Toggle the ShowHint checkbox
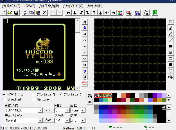The height and width of the screenshot is (130, 176). (4, 99)
